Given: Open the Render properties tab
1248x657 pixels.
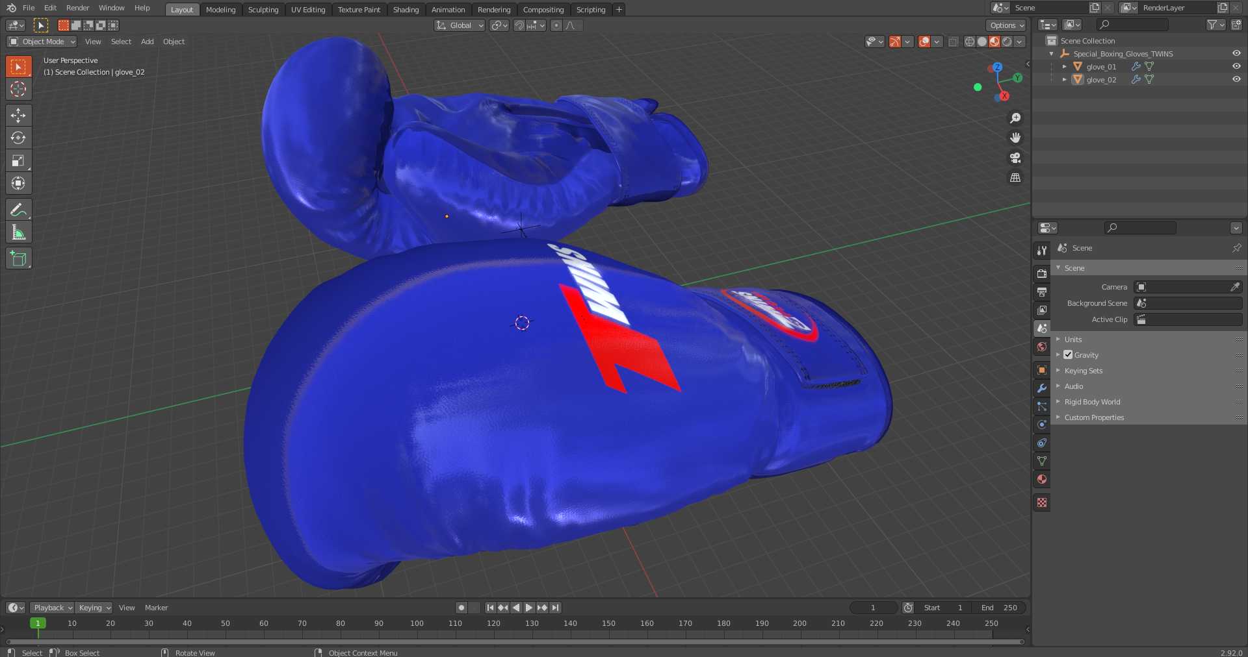Looking at the screenshot, I should coord(1042,273).
